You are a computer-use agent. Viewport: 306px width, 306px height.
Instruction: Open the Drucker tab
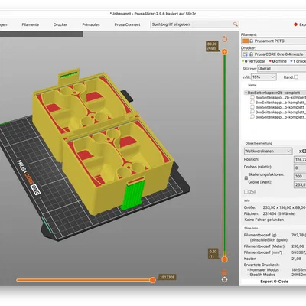[60, 24]
